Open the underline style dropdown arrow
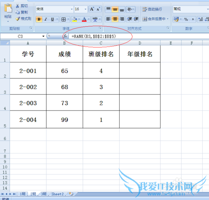Screen dimensions: 209x200 tap(57, 19)
